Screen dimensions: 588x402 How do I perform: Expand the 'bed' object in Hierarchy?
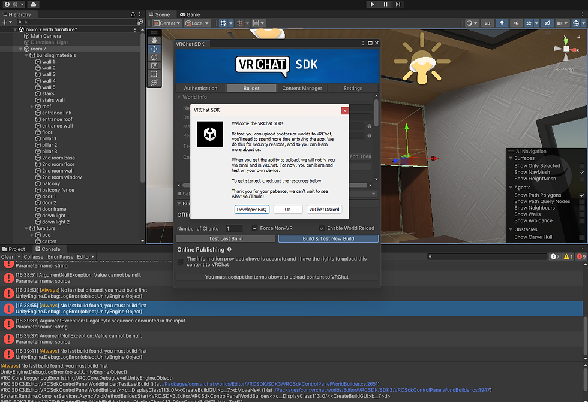pyautogui.click(x=32, y=235)
